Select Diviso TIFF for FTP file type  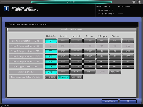[x=89, y=51]
